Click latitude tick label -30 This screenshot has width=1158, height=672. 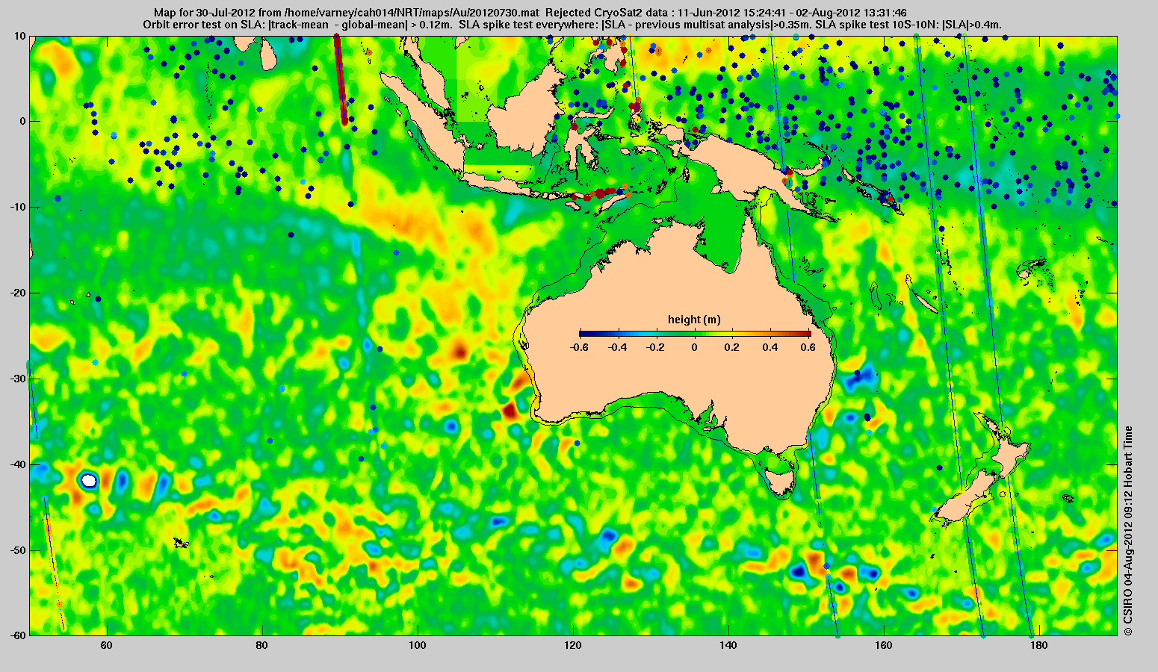(x=18, y=379)
